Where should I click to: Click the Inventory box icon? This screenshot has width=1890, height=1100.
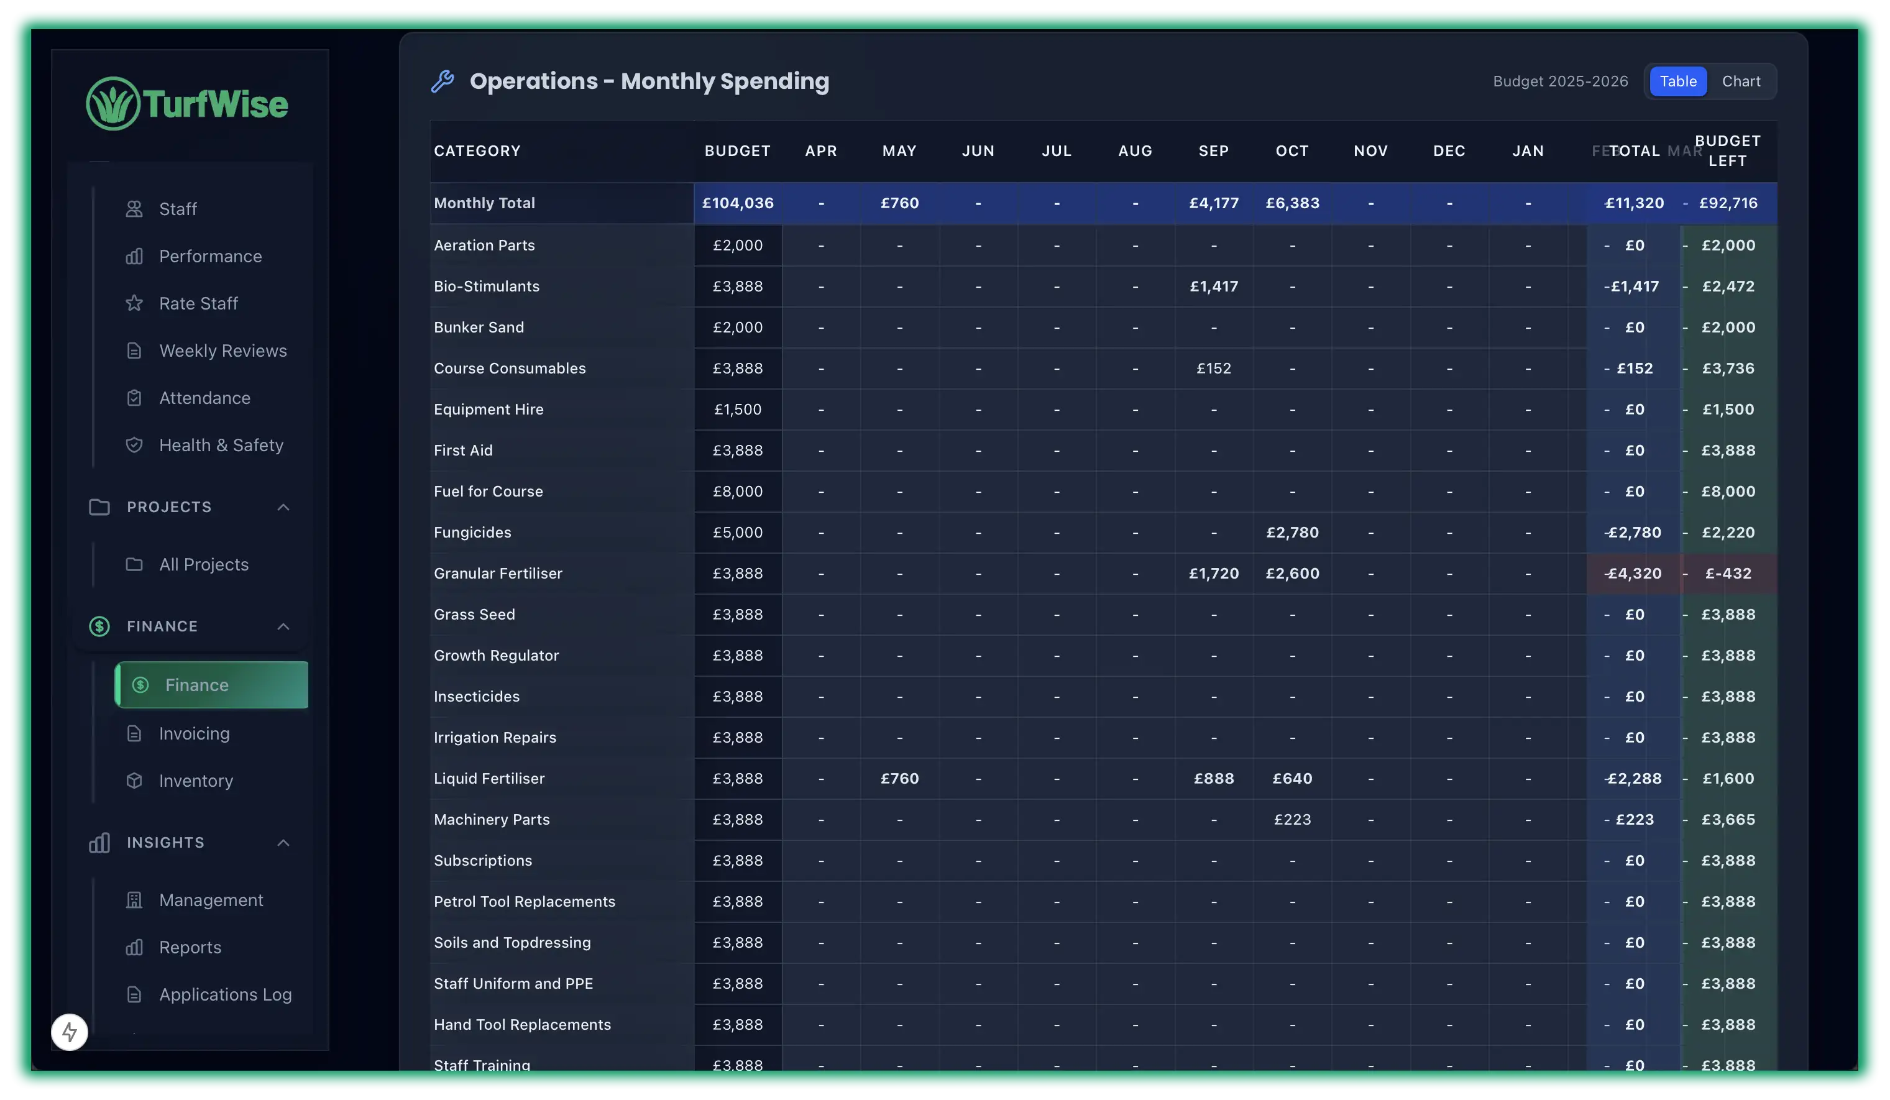point(135,781)
